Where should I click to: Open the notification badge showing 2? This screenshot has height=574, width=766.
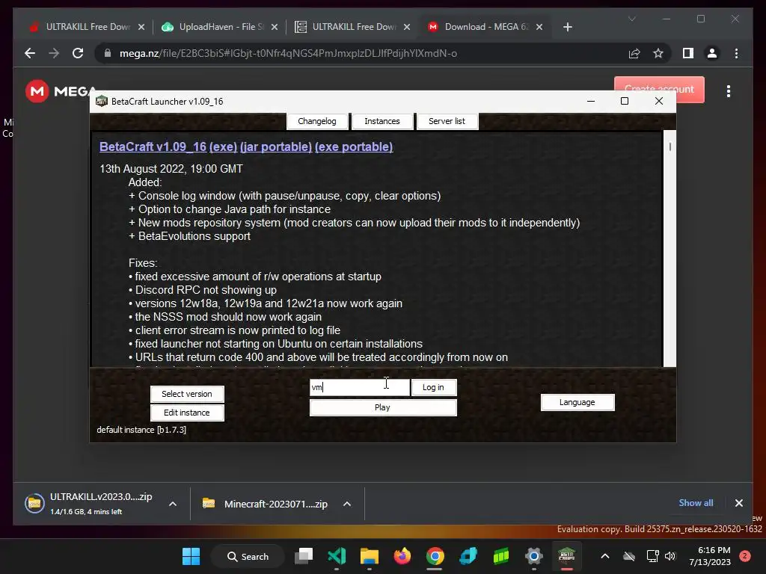pos(745,556)
